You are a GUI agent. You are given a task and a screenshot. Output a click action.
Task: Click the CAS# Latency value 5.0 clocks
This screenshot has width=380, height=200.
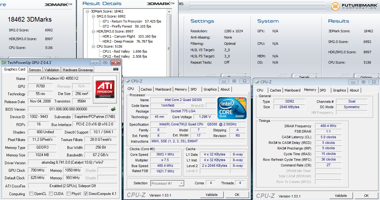(x=328, y=137)
